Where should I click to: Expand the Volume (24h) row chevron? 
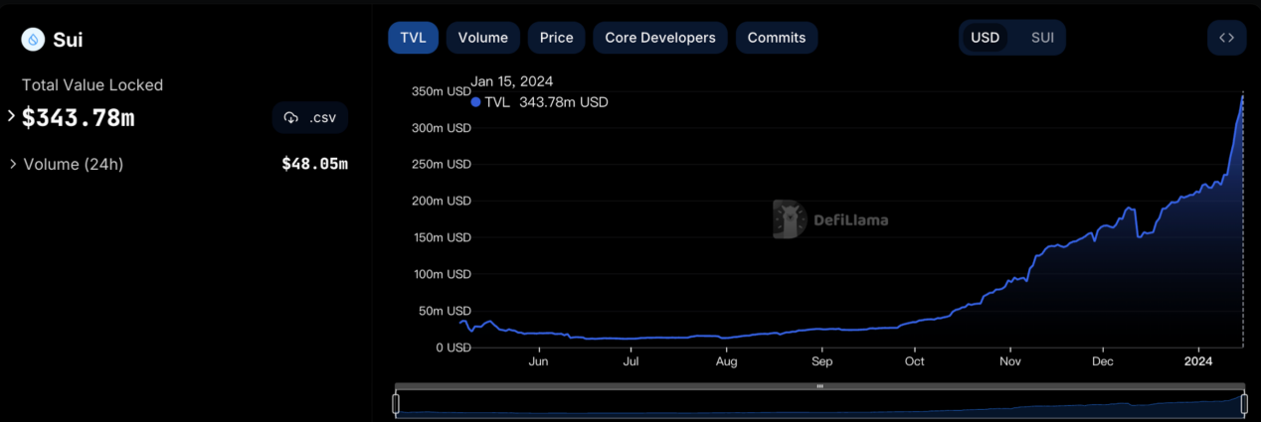point(13,164)
